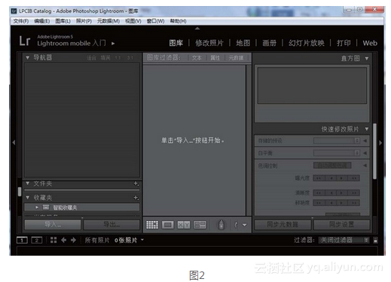Switch to the 地图 module
Screen dimensions: 391x282
(x=243, y=43)
